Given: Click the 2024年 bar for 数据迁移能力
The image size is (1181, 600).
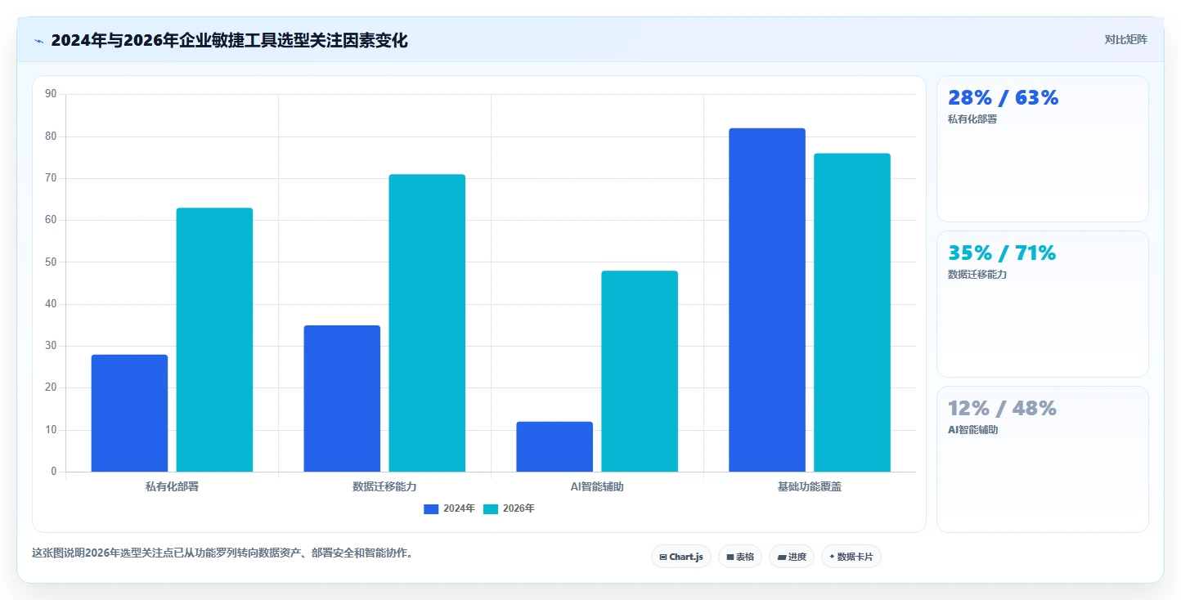Looking at the screenshot, I should pos(342,399).
